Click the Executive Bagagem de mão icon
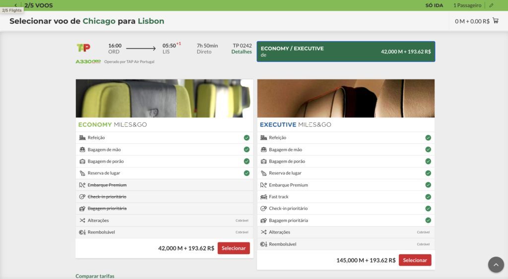Viewport: 508px width, 279px height. 264,150
